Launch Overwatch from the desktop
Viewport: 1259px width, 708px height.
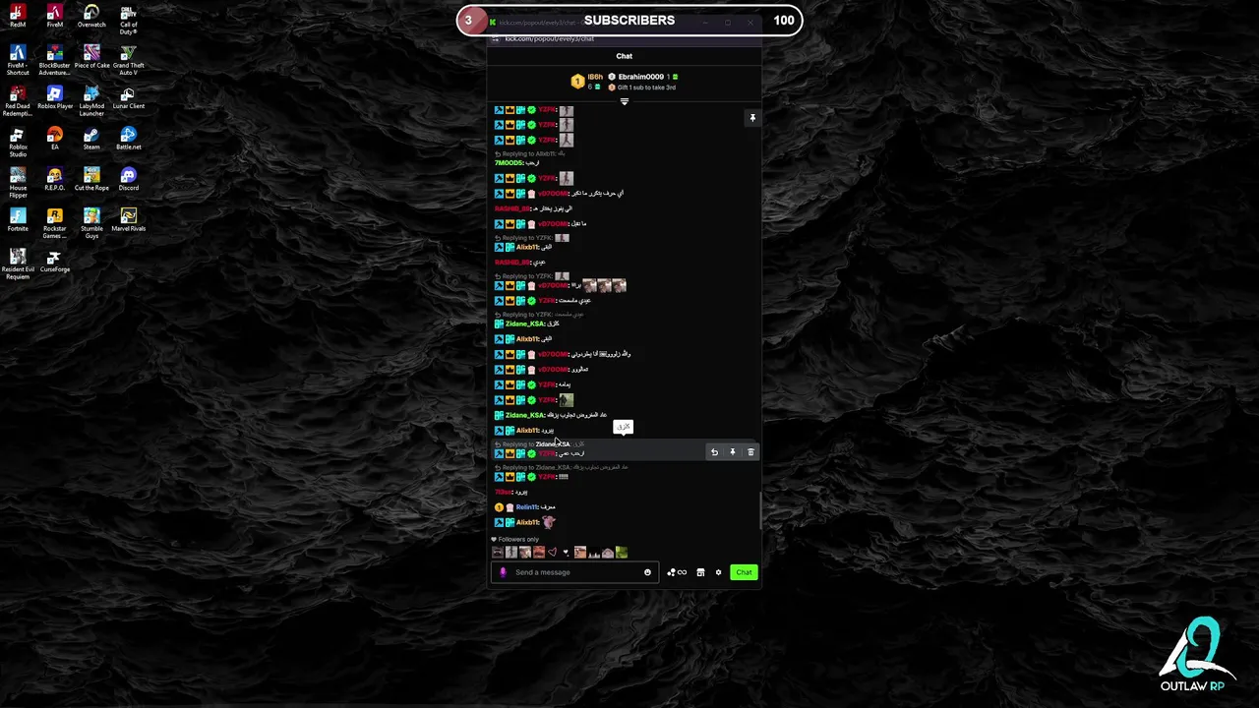click(x=91, y=17)
